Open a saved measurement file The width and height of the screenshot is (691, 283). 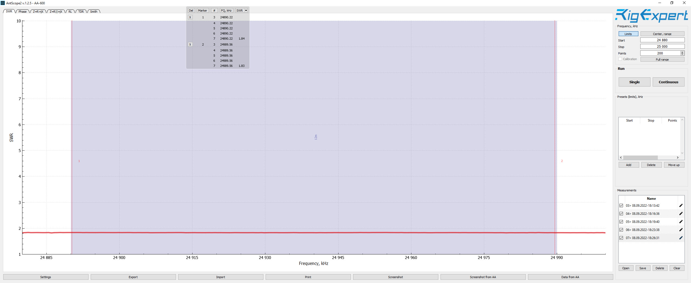pos(626,268)
